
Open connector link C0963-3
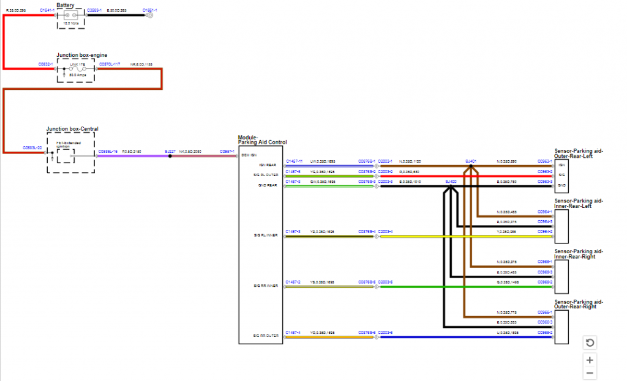coord(544,181)
